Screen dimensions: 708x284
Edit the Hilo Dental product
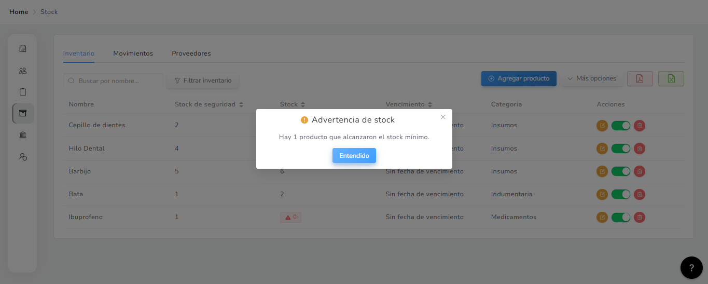pos(602,148)
